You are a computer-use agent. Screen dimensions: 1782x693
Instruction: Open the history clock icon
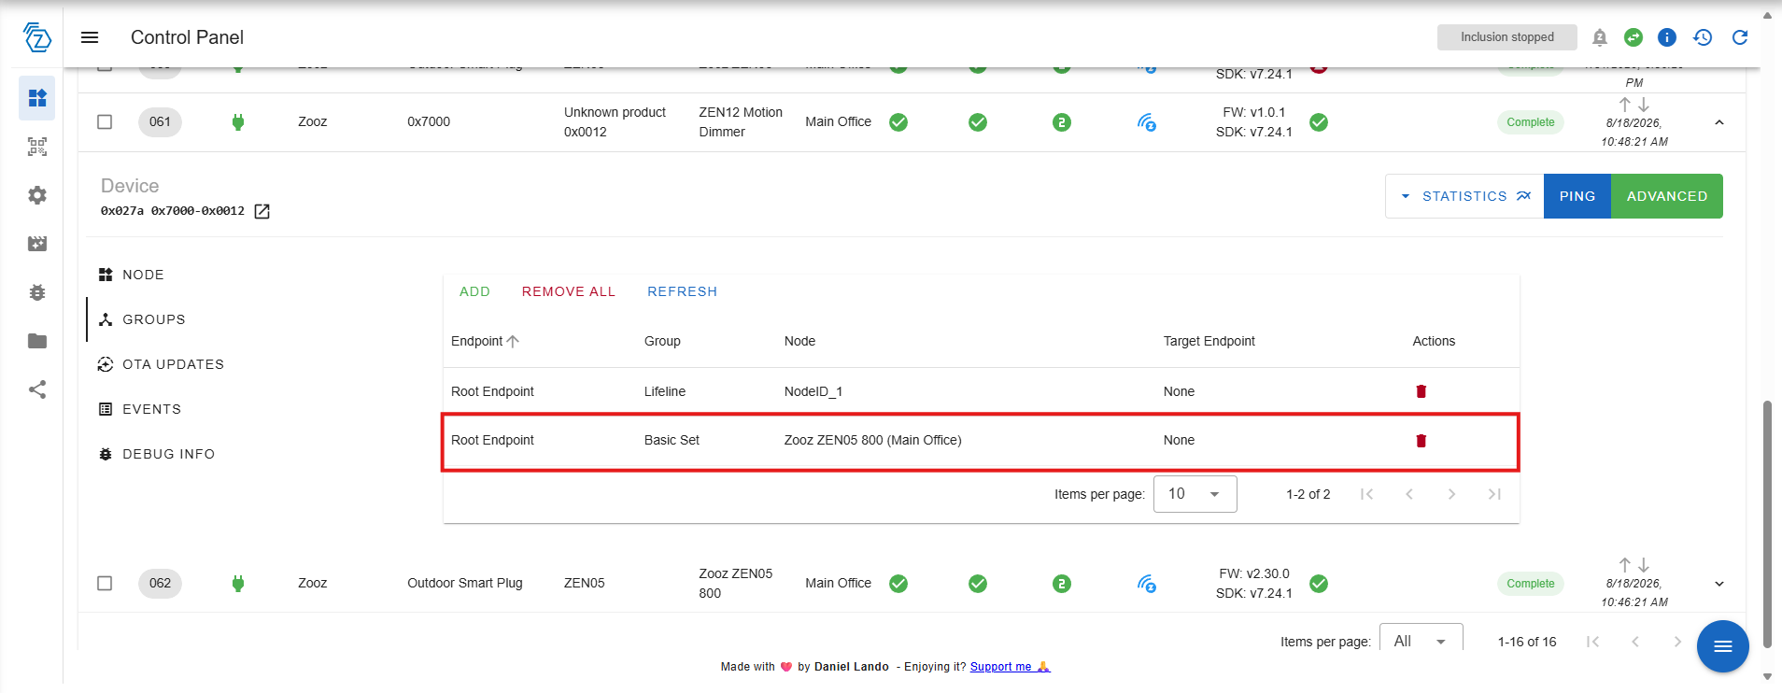point(1703,37)
